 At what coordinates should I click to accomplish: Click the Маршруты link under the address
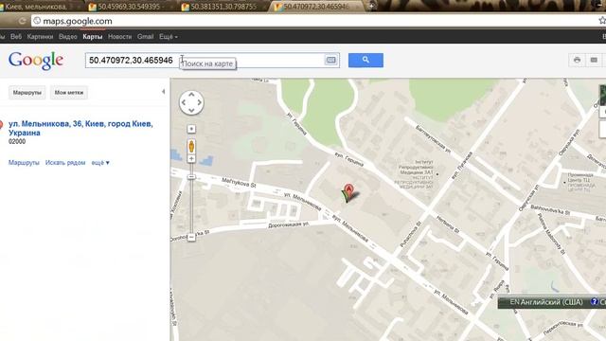[24, 163]
